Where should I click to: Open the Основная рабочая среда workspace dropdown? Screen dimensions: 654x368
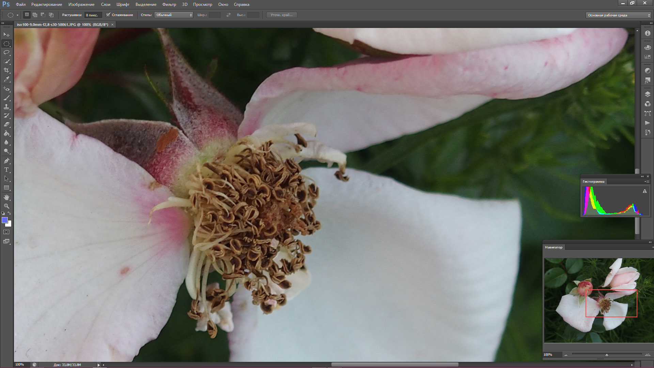(x=618, y=15)
